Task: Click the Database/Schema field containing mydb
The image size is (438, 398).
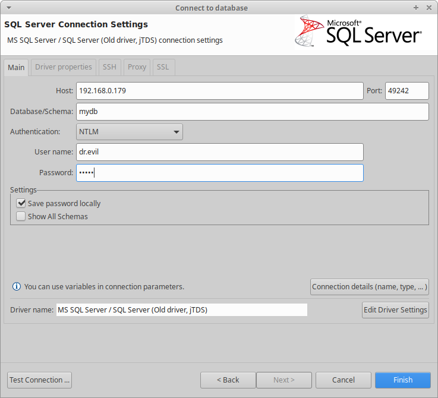Action: click(x=253, y=112)
